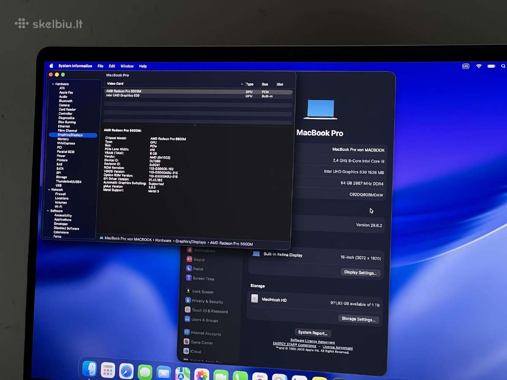Image resolution: width=507 pixels, height=380 pixels.
Task: Click the Storage Settings button
Action: click(x=358, y=319)
